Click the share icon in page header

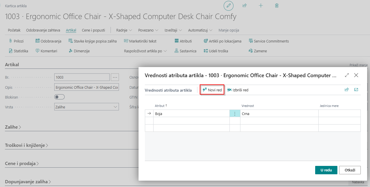[244, 5]
